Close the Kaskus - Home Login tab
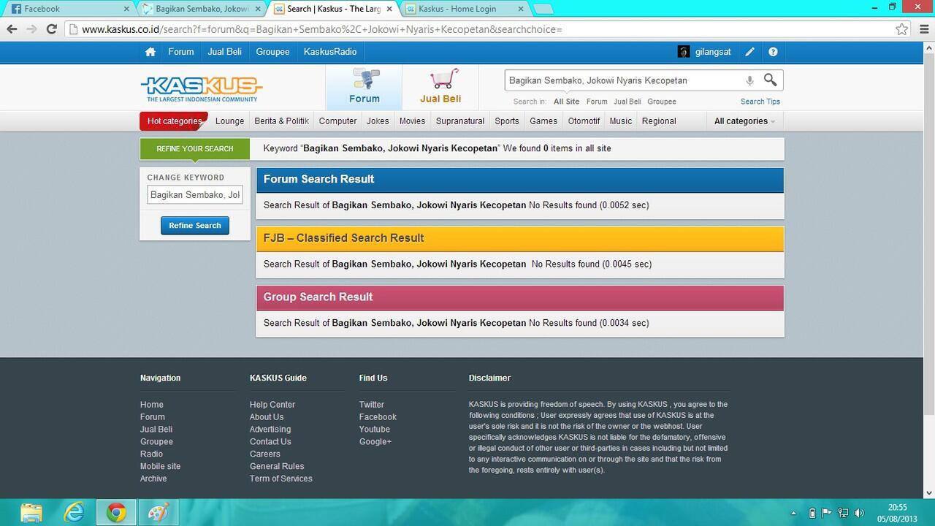Viewport: 935px width, 526px height. [521, 9]
